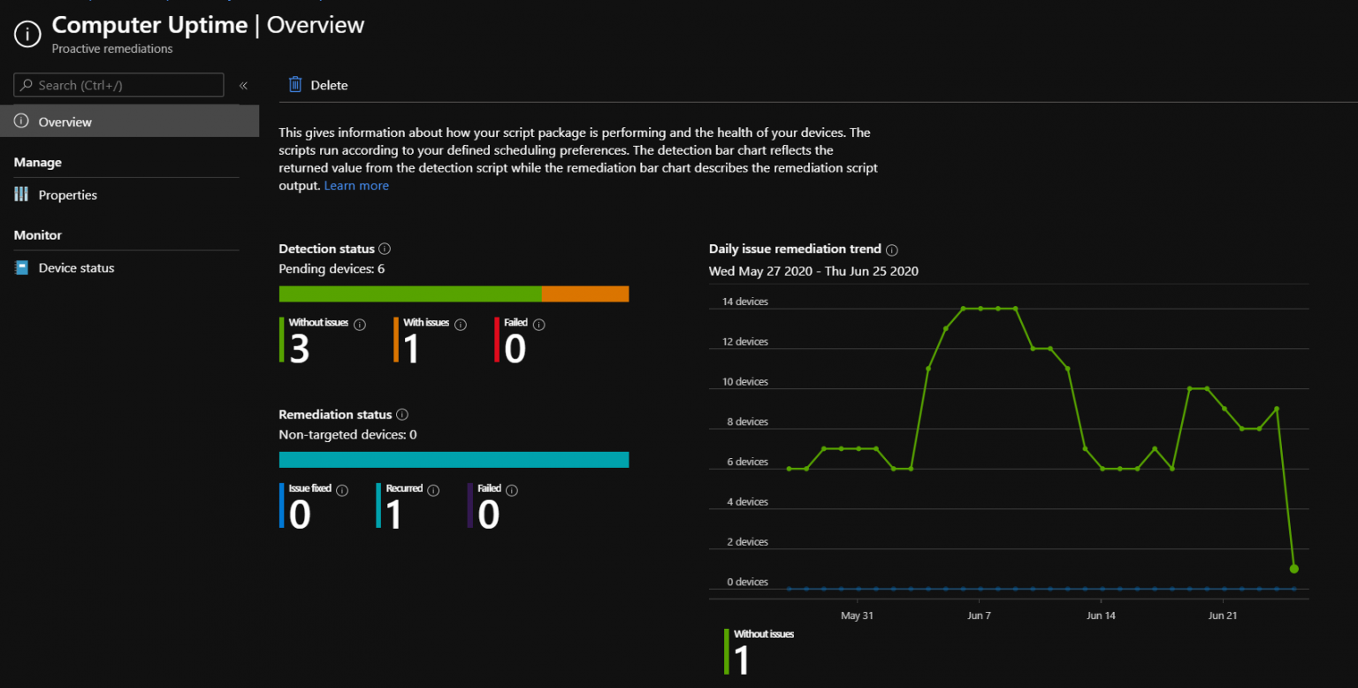Click the info icon beside detection Failed
Screen dimensions: 1358x688
pos(539,325)
